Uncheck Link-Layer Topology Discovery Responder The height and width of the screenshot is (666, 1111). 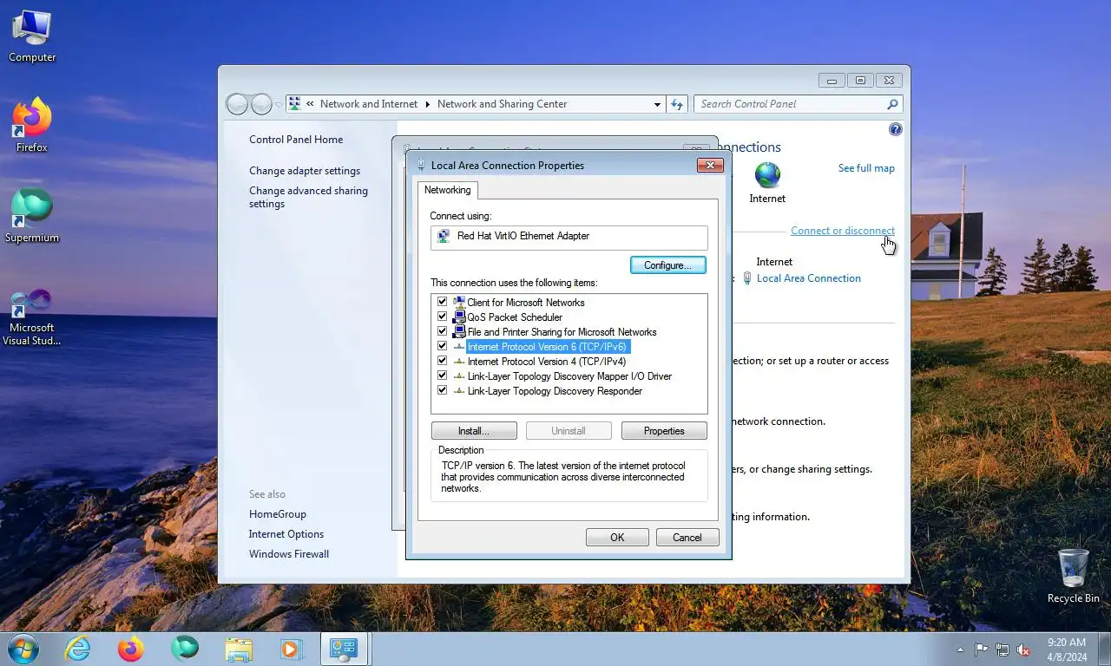(x=442, y=390)
